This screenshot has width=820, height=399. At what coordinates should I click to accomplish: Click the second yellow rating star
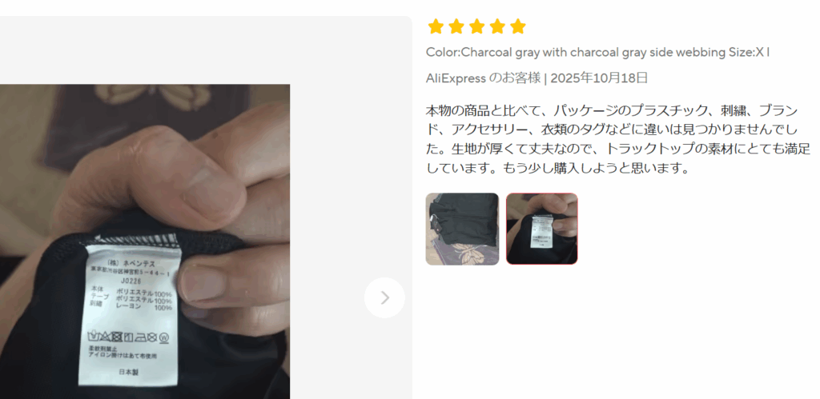[456, 26]
